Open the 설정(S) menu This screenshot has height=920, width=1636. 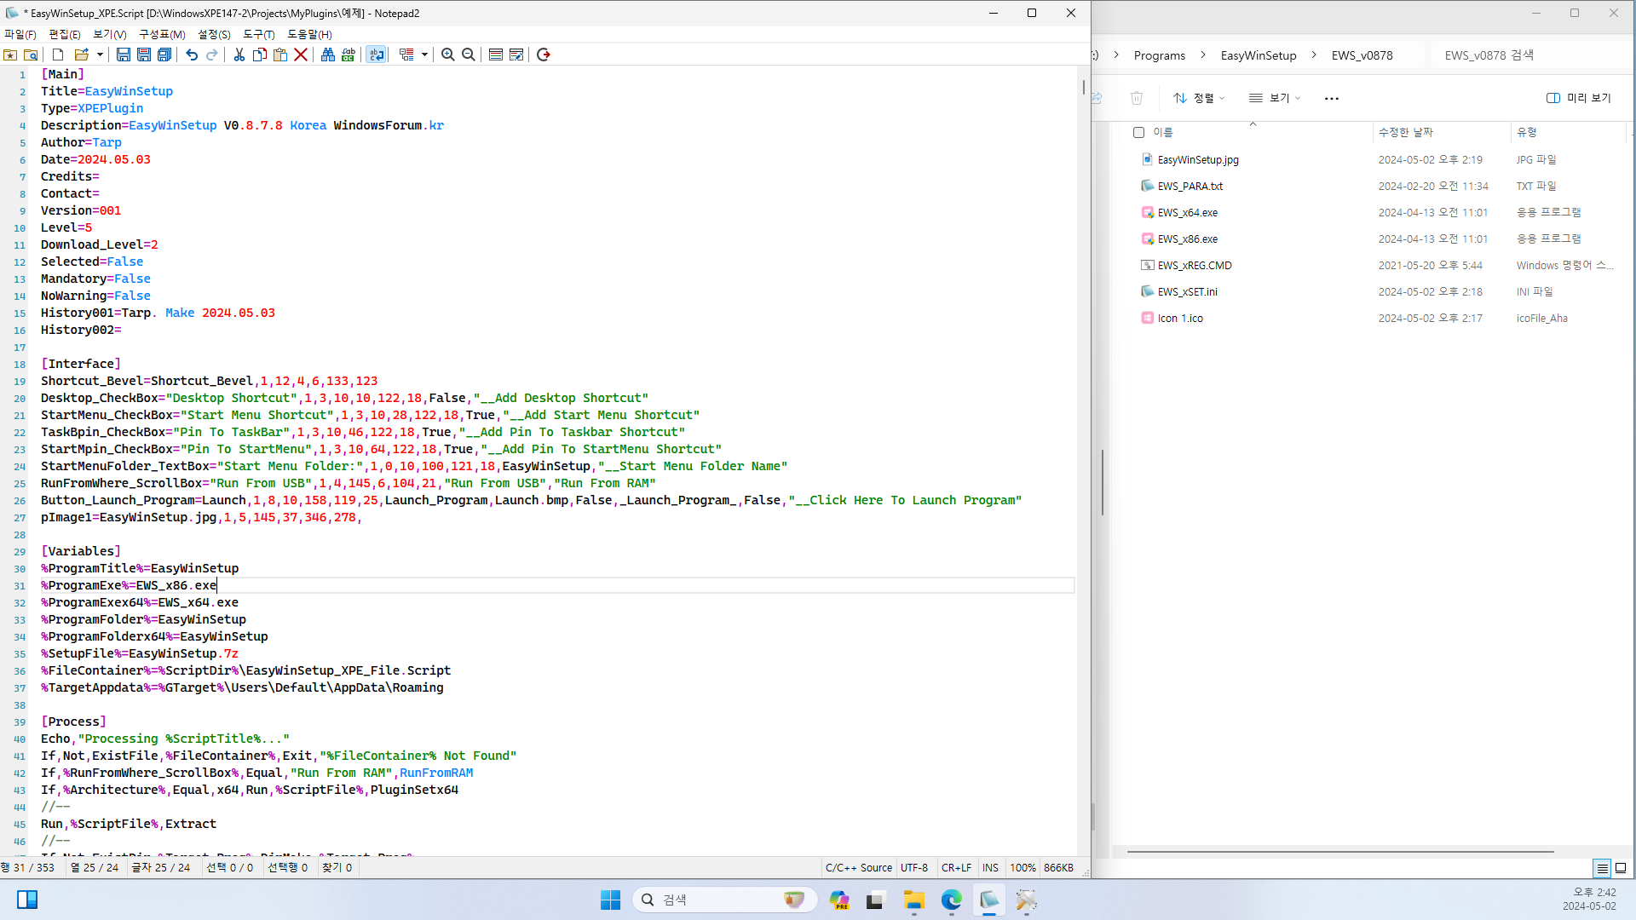coord(214,34)
